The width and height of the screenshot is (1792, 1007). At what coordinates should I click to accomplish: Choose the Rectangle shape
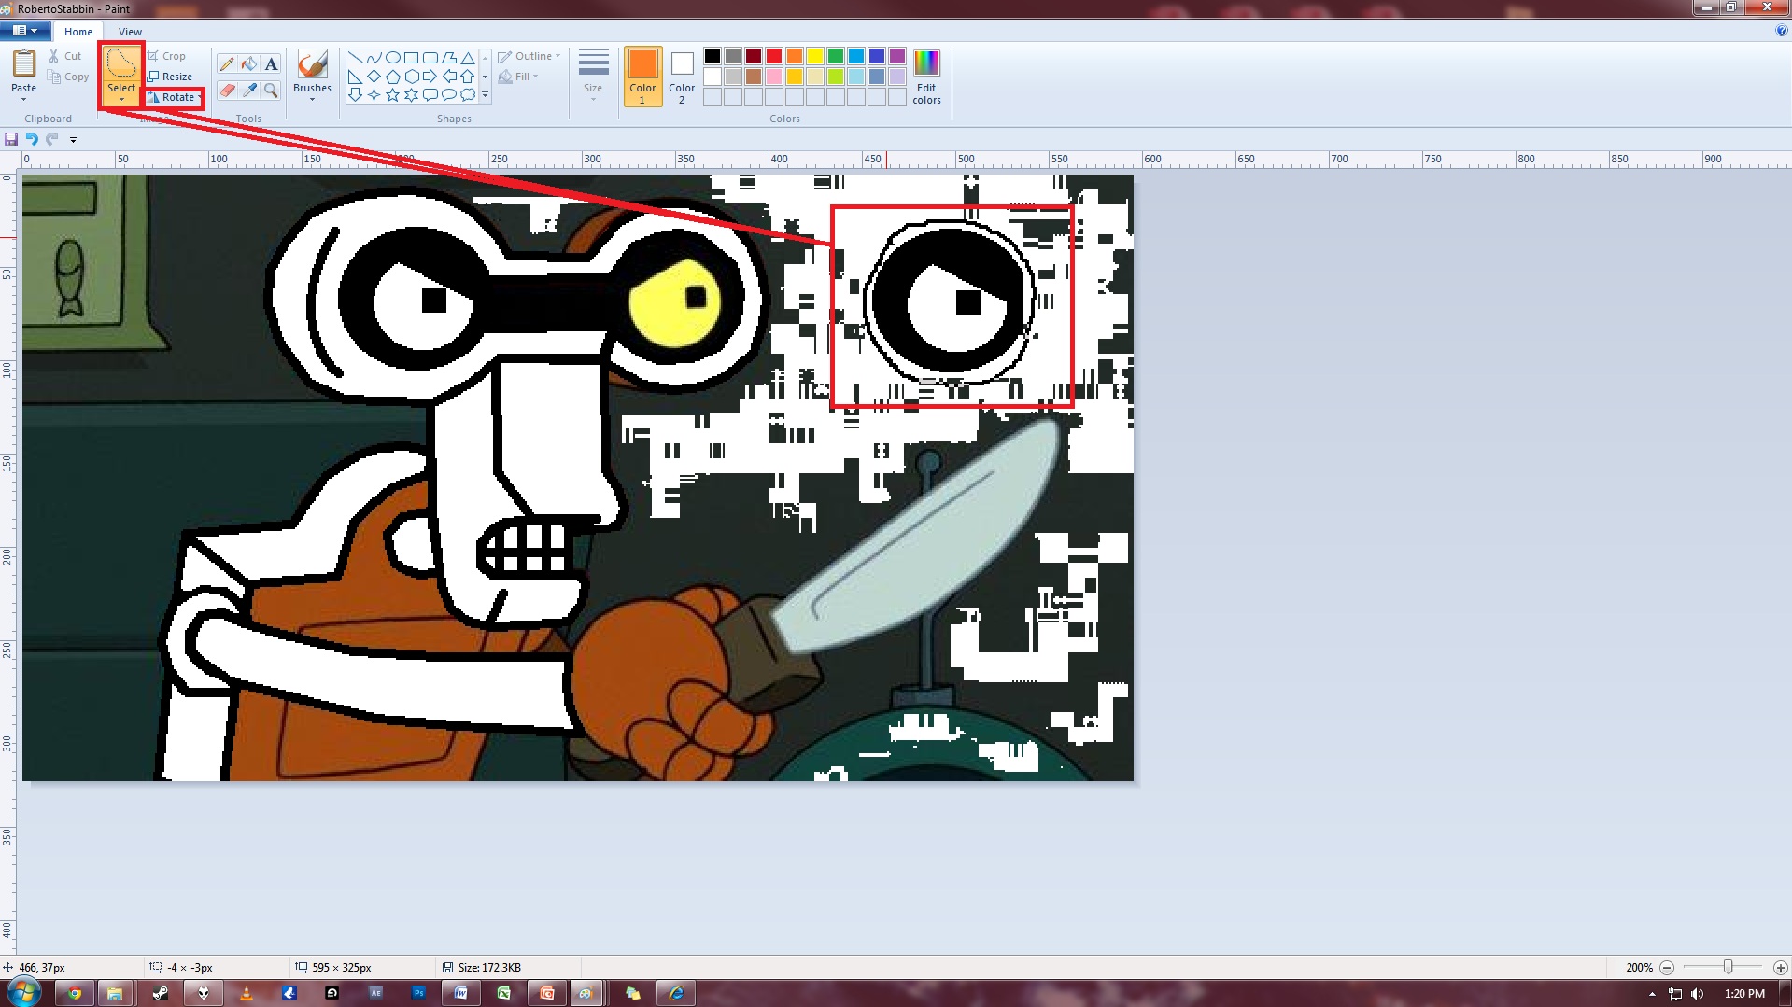click(x=411, y=58)
